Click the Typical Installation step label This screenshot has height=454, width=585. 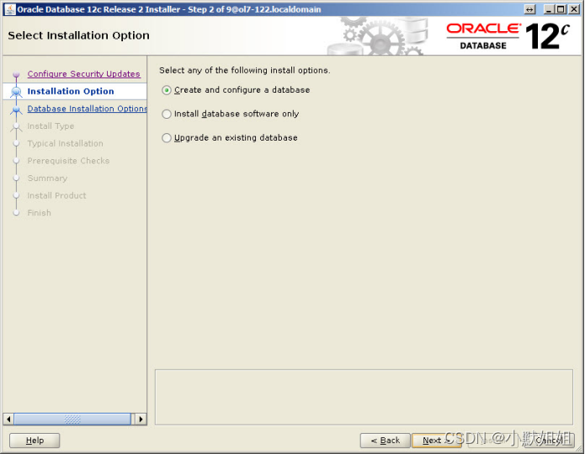tap(66, 143)
